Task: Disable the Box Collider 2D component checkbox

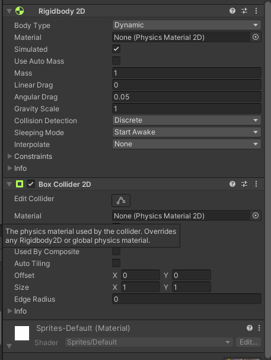Action: pyautogui.click(x=31, y=184)
